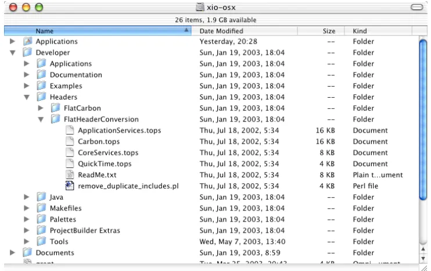Expand the Palettes folder
The height and width of the screenshot is (271, 431).
tap(26, 219)
